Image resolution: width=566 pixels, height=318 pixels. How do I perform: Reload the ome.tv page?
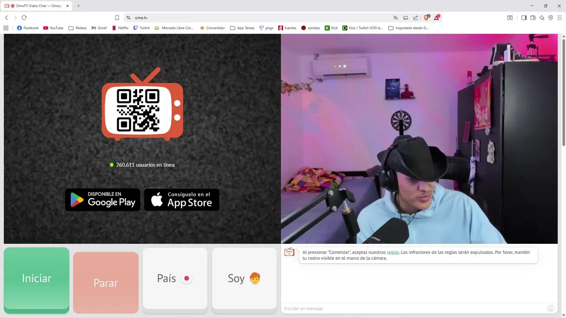(24, 18)
